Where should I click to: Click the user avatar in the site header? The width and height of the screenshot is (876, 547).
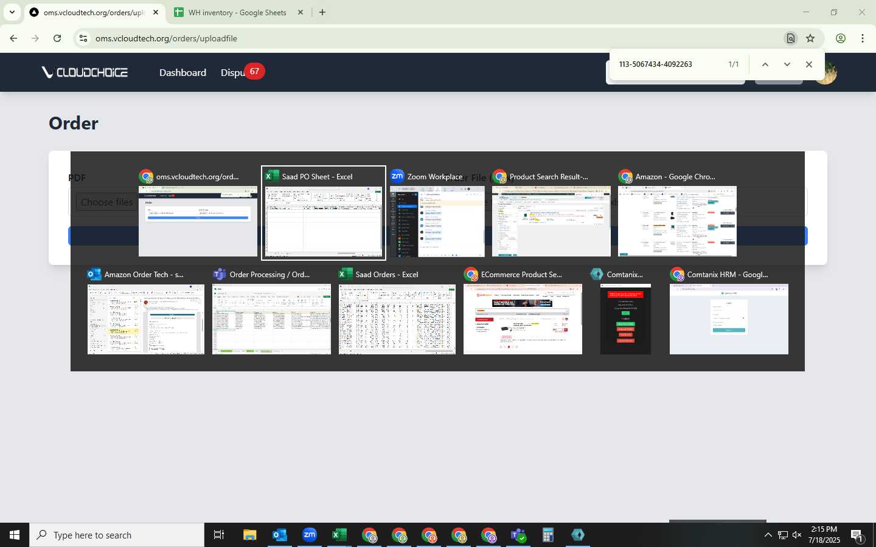coord(827,73)
